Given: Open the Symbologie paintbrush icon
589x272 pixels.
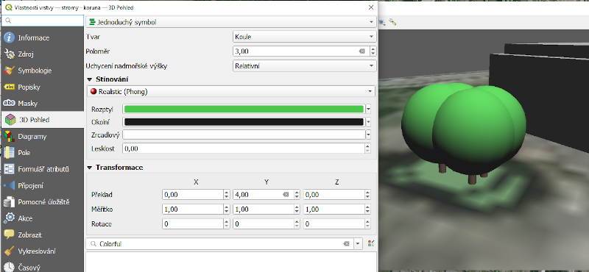Looking at the screenshot, I should 9,71.
